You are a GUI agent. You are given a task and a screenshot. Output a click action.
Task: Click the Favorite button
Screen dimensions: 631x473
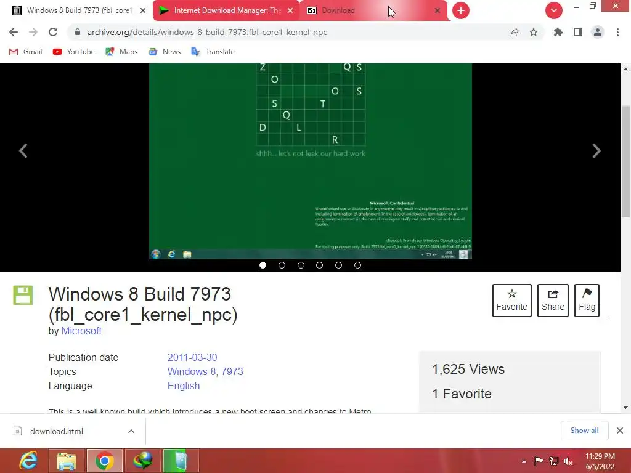point(512,301)
